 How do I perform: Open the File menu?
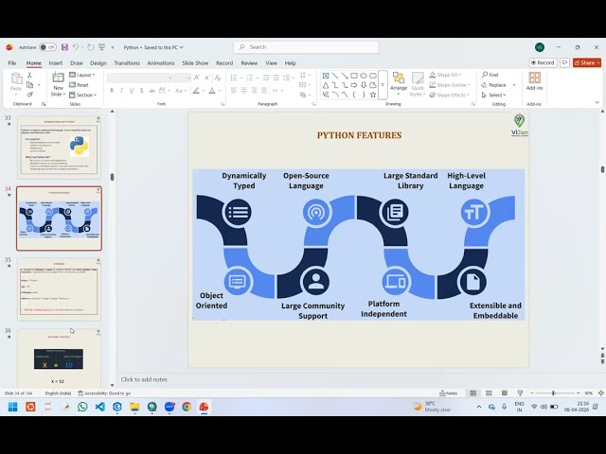pos(12,63)
